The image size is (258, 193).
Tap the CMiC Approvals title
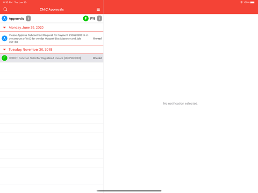tap(52, 9)
